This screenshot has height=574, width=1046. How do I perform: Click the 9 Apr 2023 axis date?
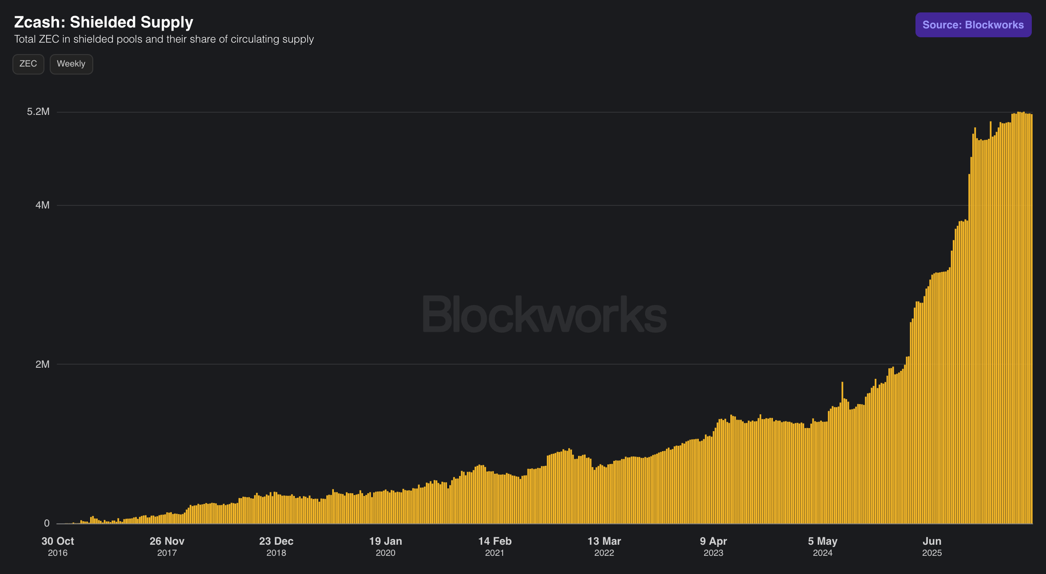713,546
